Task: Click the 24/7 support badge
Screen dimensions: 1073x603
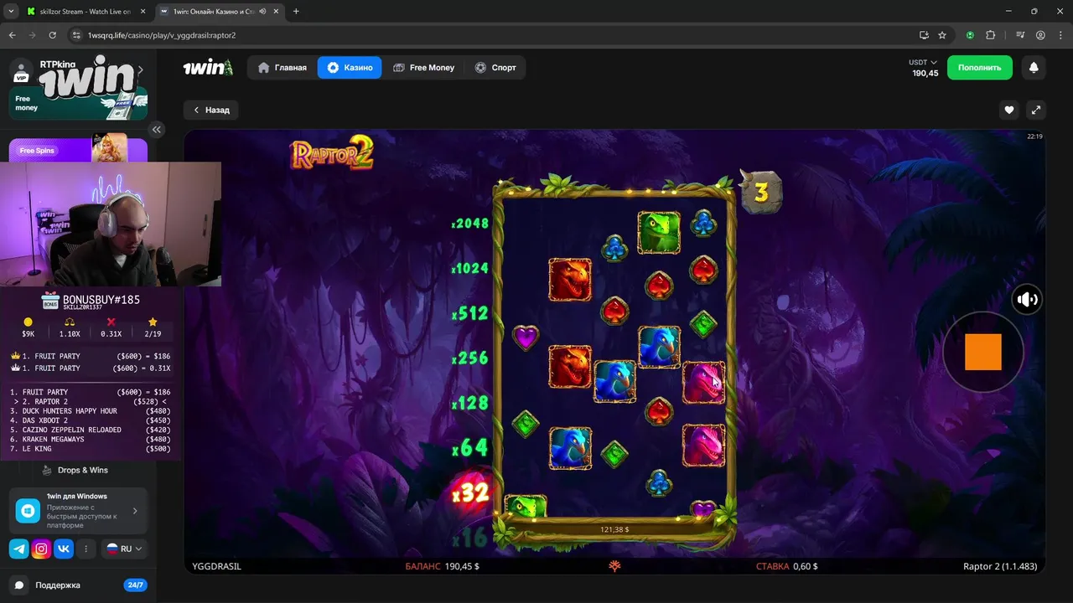Action: click(x=134, y=585)
